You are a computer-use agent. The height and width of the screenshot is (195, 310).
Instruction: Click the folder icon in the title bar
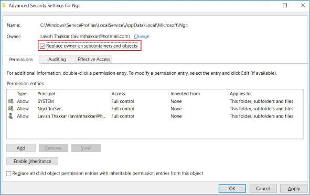[4, 6]
